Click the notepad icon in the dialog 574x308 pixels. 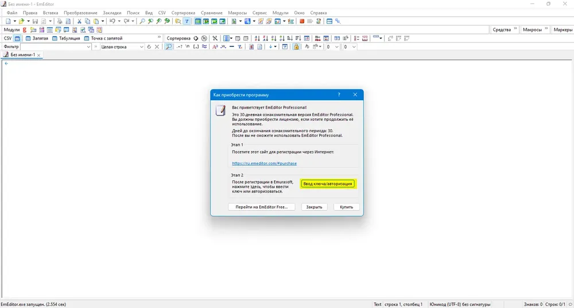(x=220, y=110)
